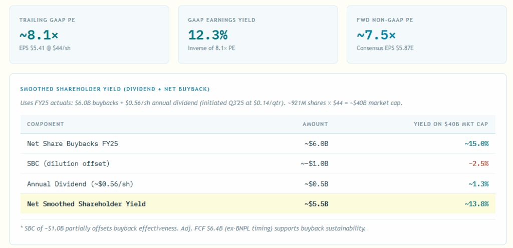Click the Smoothed Shareholder Yield section heading
The width and height of the screenshot is (513, 248).
click(x=115, y=89)
